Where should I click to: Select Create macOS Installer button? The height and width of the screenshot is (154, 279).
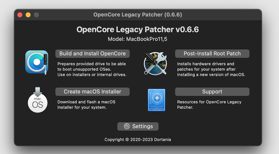coord(92,92)
